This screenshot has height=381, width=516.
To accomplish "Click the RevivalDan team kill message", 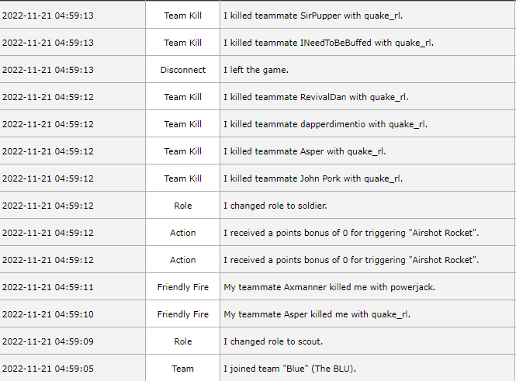I will (316, 97).
